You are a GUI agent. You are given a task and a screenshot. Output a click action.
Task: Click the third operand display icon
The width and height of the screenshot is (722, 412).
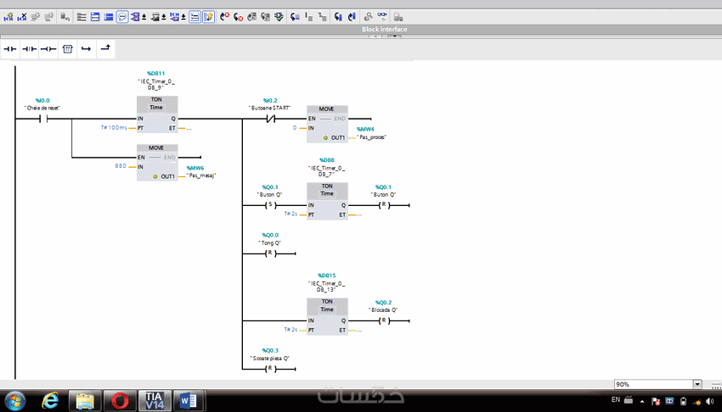[174, 17]
